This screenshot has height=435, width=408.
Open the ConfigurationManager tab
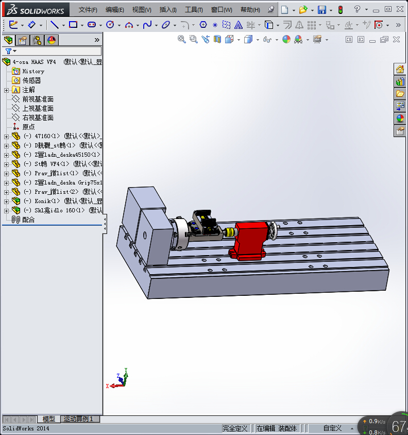tap(37, 41)
